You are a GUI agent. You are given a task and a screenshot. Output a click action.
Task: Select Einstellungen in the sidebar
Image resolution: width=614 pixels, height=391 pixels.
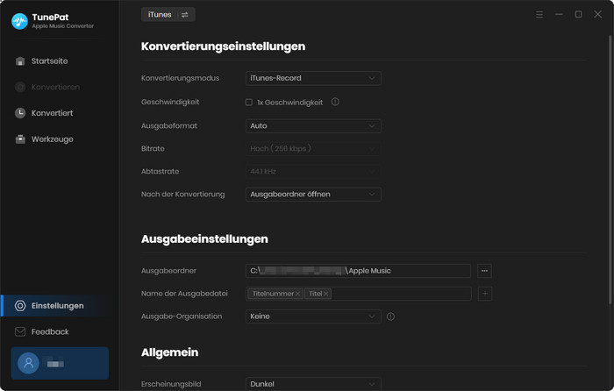(60, 306)
